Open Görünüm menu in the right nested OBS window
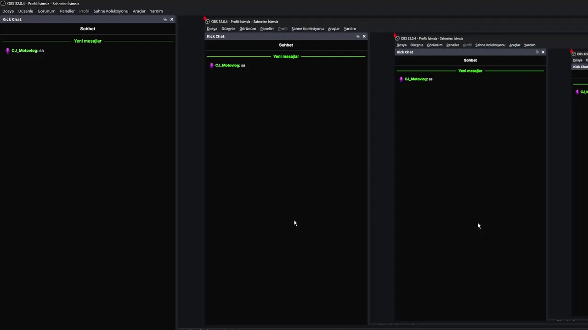588x330 pixels. point(435,45)
